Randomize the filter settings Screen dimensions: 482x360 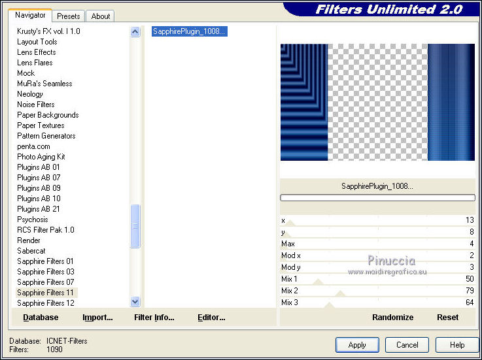tap(392, 318)
